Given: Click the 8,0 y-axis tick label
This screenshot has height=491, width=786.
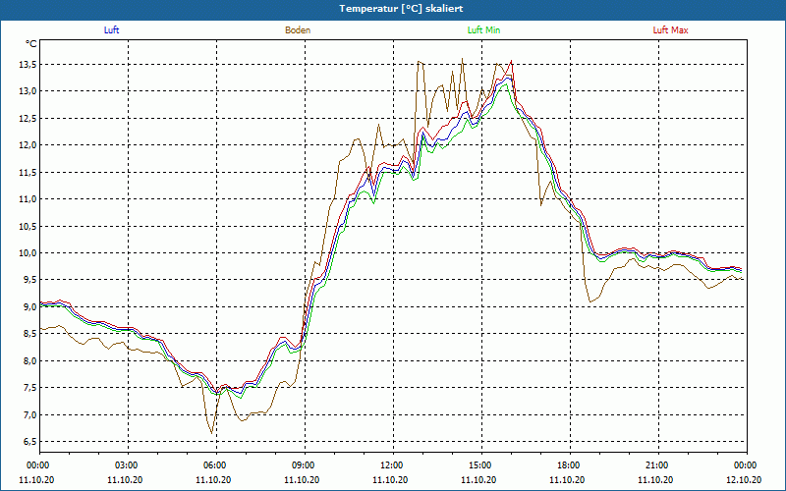Looking at the screenshot, I should coord(28,361).
